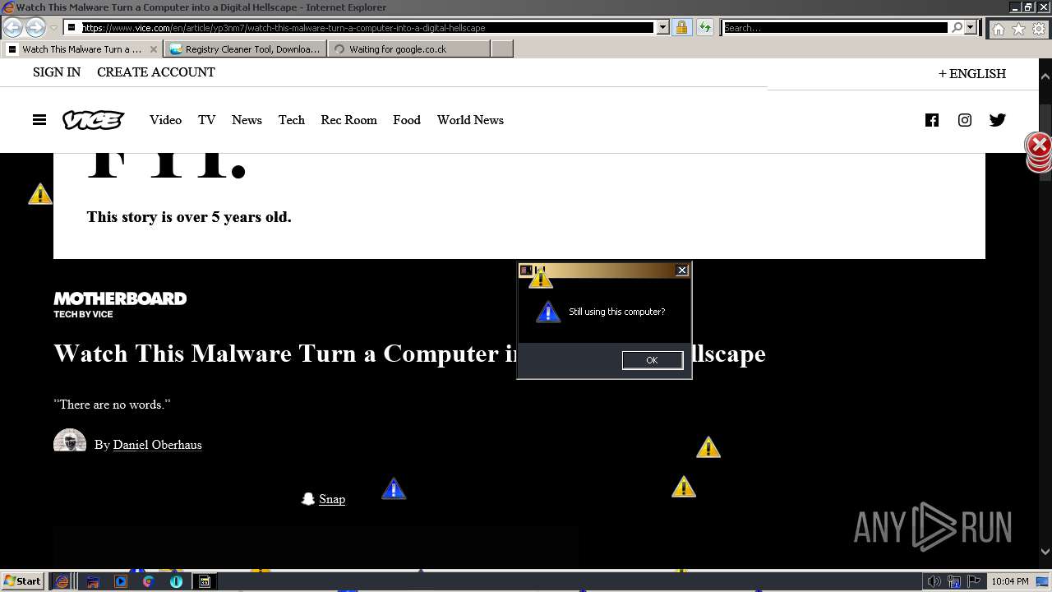The width and height of the screenshot is (1052, 592).
Task: Open the Rec Room section
Action: pos(348,120)
